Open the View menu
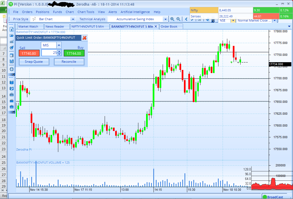 [x=101, y=12]
